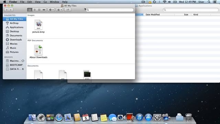Image resolution: width=220 pixels, height=124 pixels.
Task: Open Mail from the Dock
Action: tap(68, 117)
